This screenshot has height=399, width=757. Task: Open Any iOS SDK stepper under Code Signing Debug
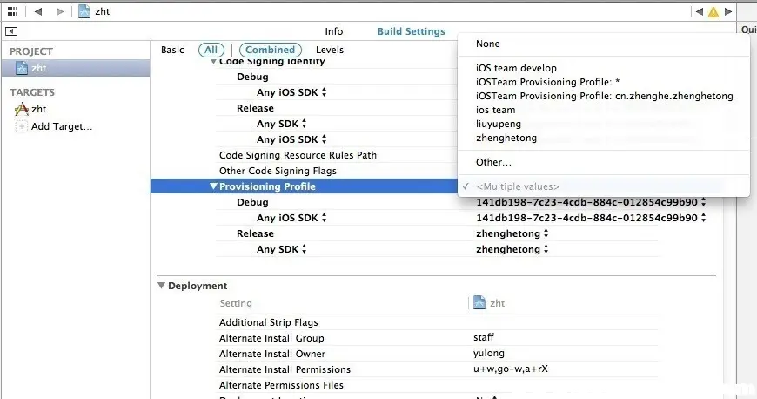[324, 91]
